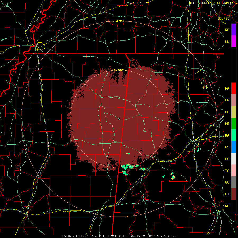Click the HR legend label
The width and height of the screenshot is (238, 238).
pyautogui.click(x=227, y=124)
